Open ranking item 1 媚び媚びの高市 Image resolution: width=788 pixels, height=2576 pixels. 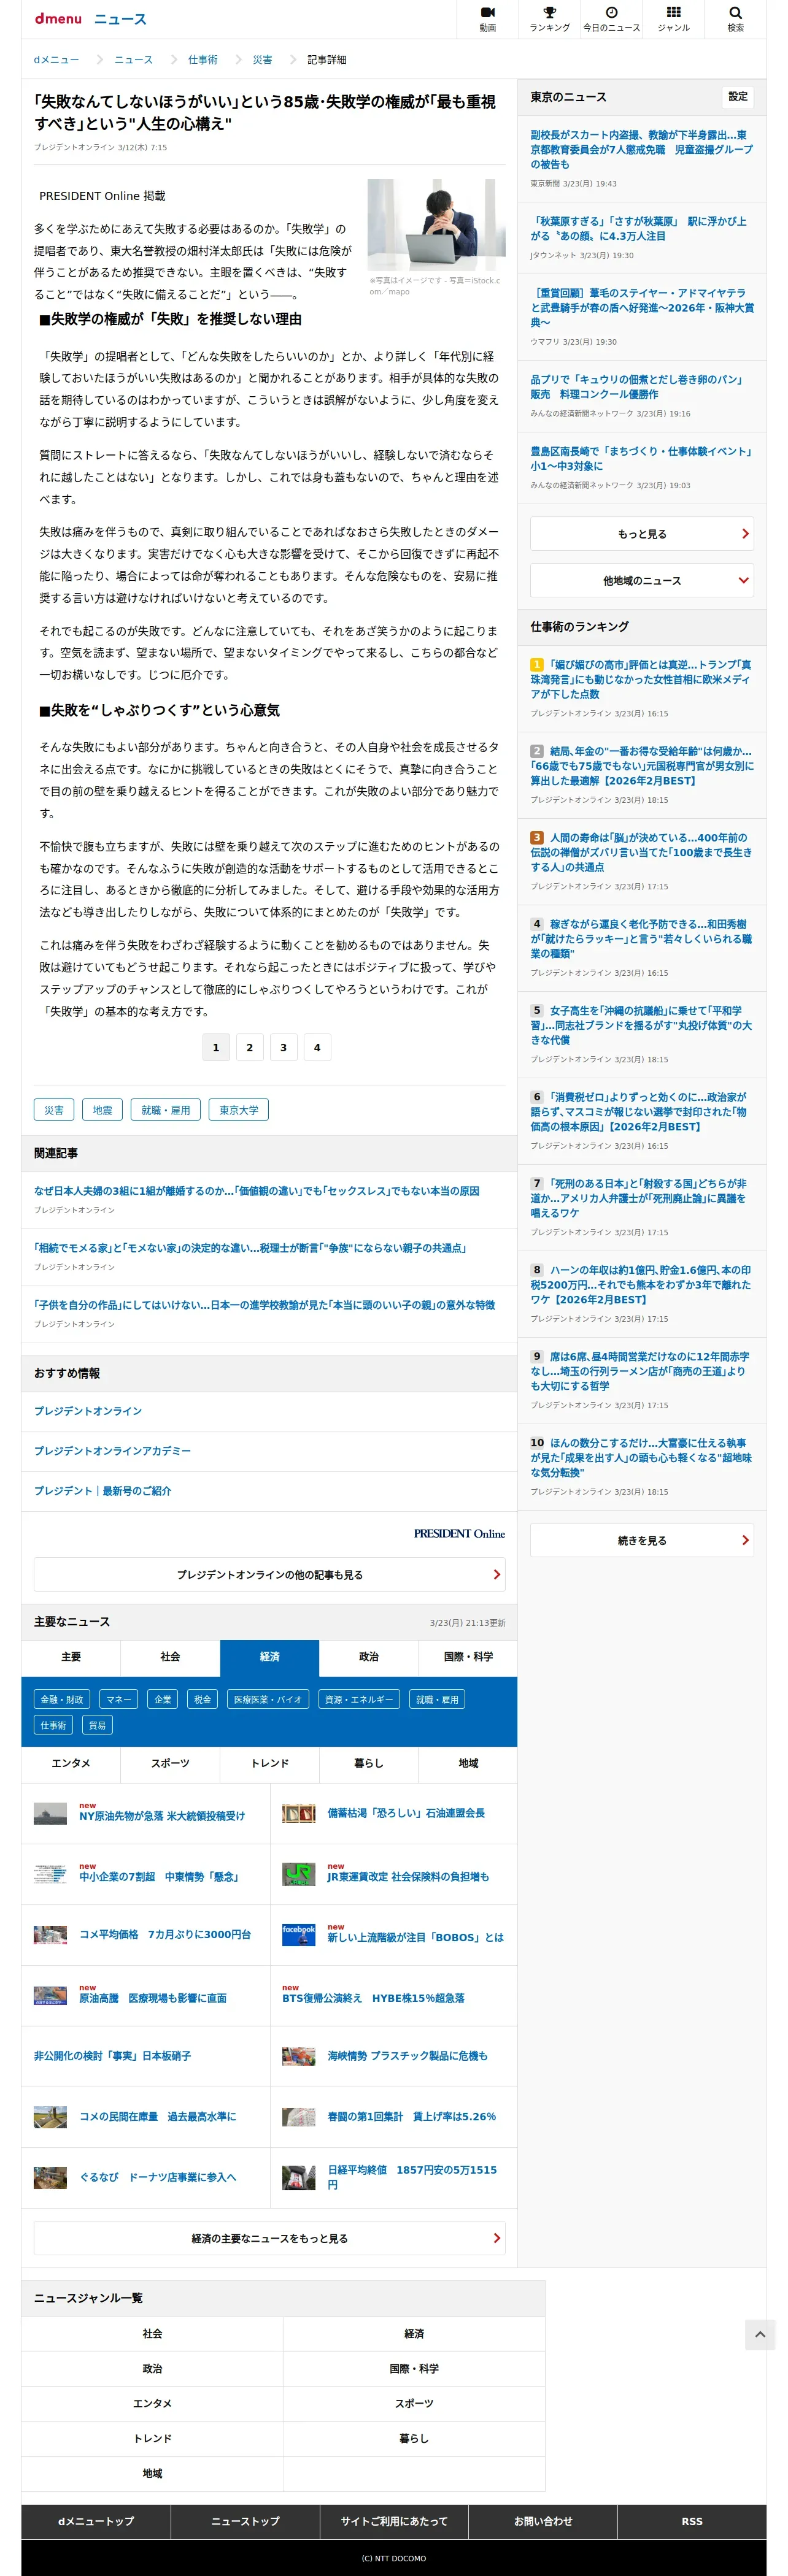641,679
